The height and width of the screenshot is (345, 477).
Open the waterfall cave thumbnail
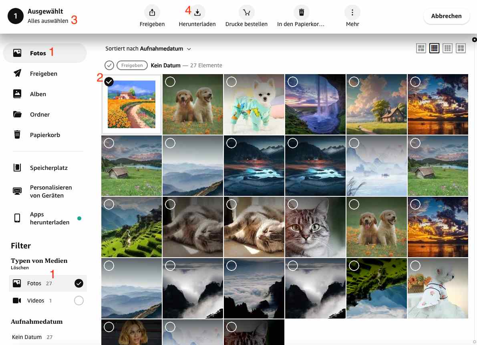click(315, 104)
